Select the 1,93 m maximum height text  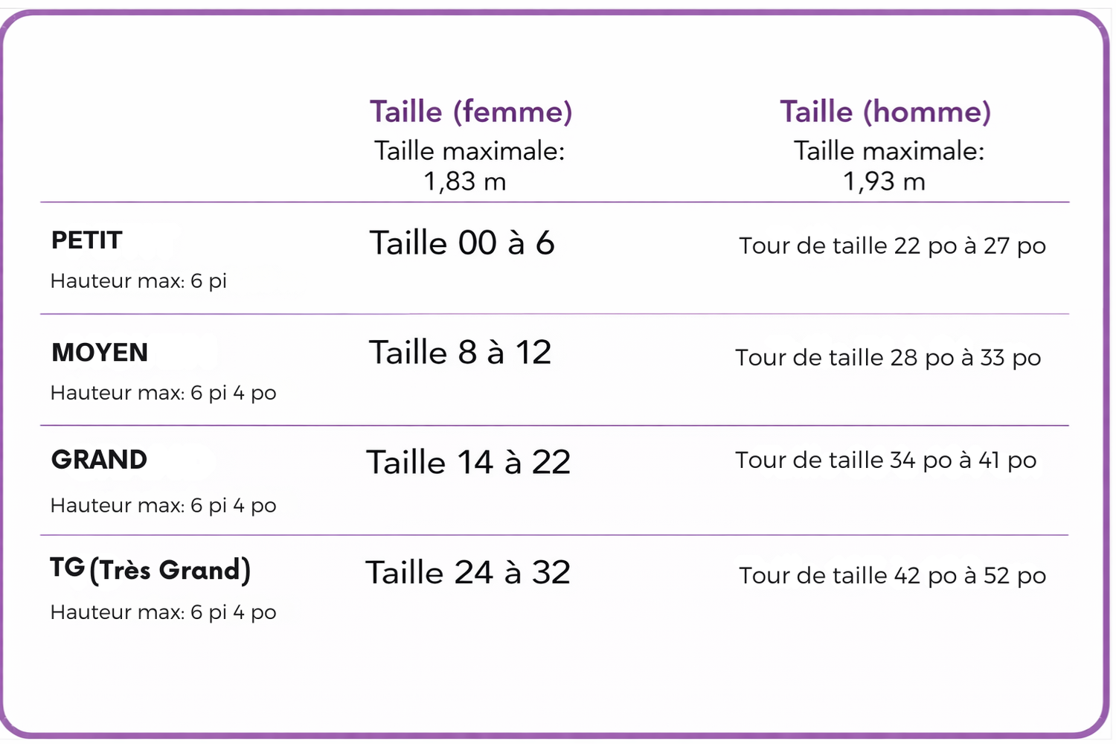(884, 181)
